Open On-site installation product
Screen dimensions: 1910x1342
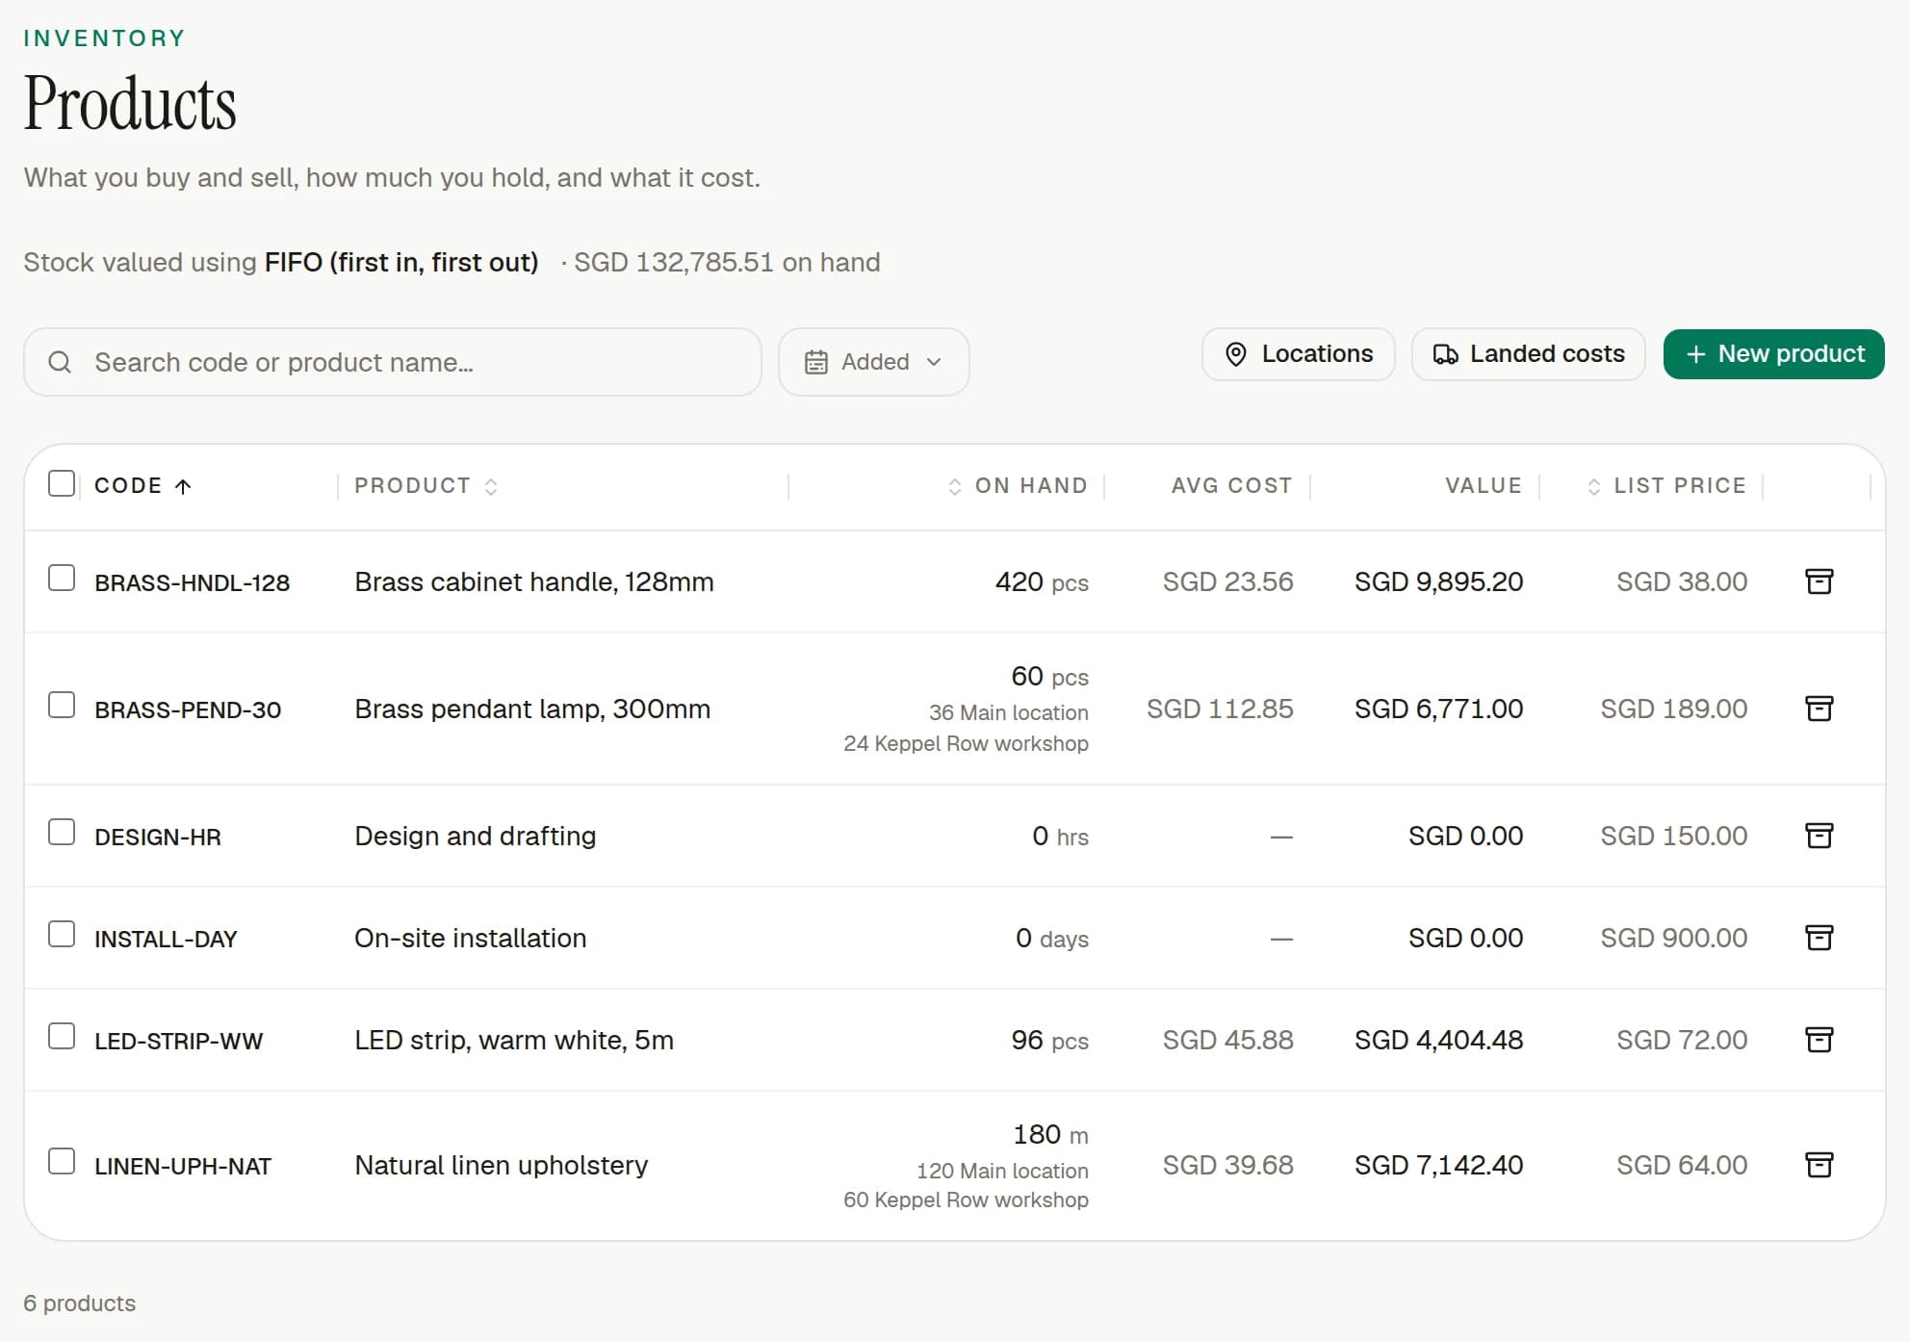pyautogui.click(x=471, y=938)
